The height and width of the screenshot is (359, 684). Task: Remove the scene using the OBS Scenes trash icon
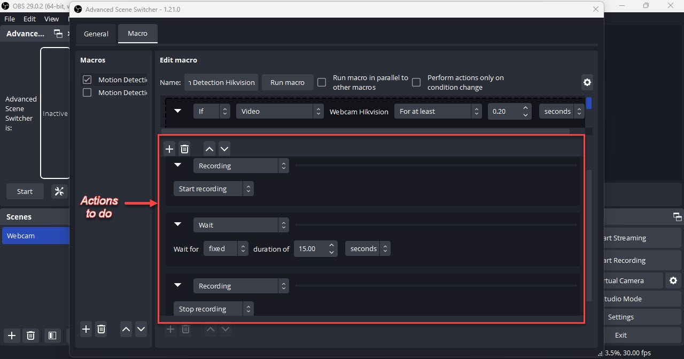pos(31,335)
